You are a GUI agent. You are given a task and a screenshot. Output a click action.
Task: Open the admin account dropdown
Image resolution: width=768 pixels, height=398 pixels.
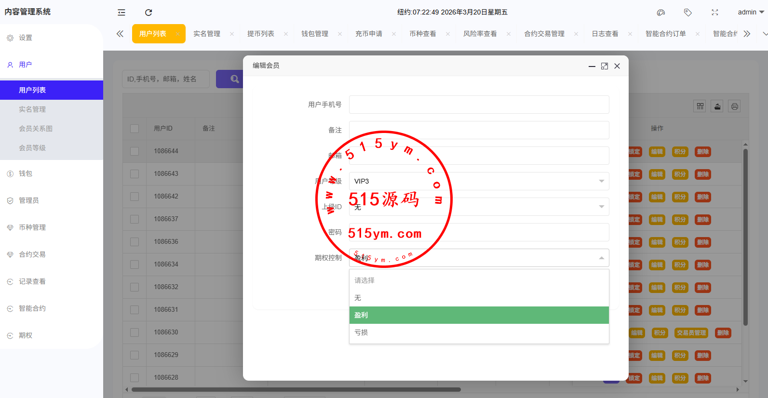tap(751, 12)
